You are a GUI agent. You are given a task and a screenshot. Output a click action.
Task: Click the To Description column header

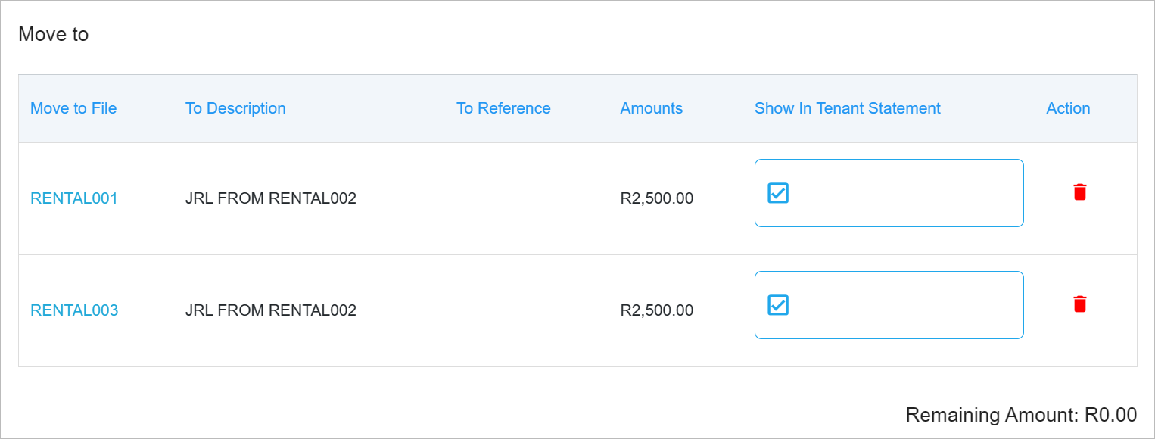click(x=235, y=108)
